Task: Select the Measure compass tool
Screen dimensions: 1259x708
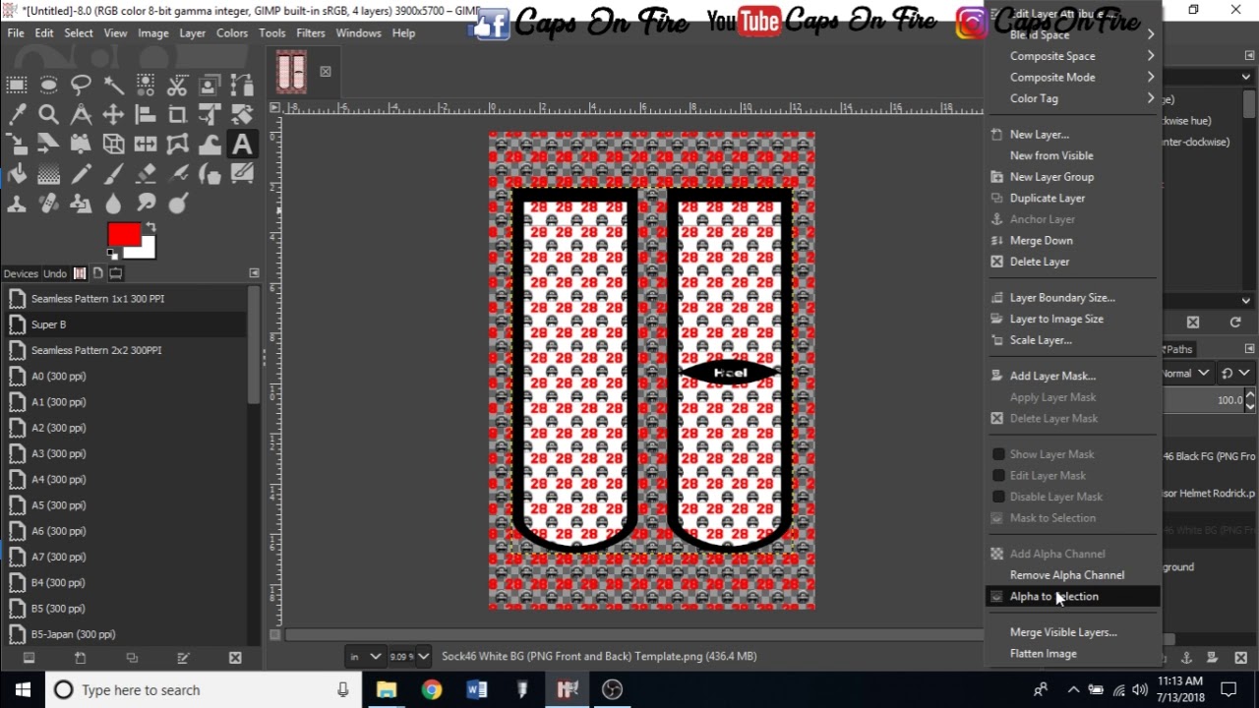Action: pos(81,114)
